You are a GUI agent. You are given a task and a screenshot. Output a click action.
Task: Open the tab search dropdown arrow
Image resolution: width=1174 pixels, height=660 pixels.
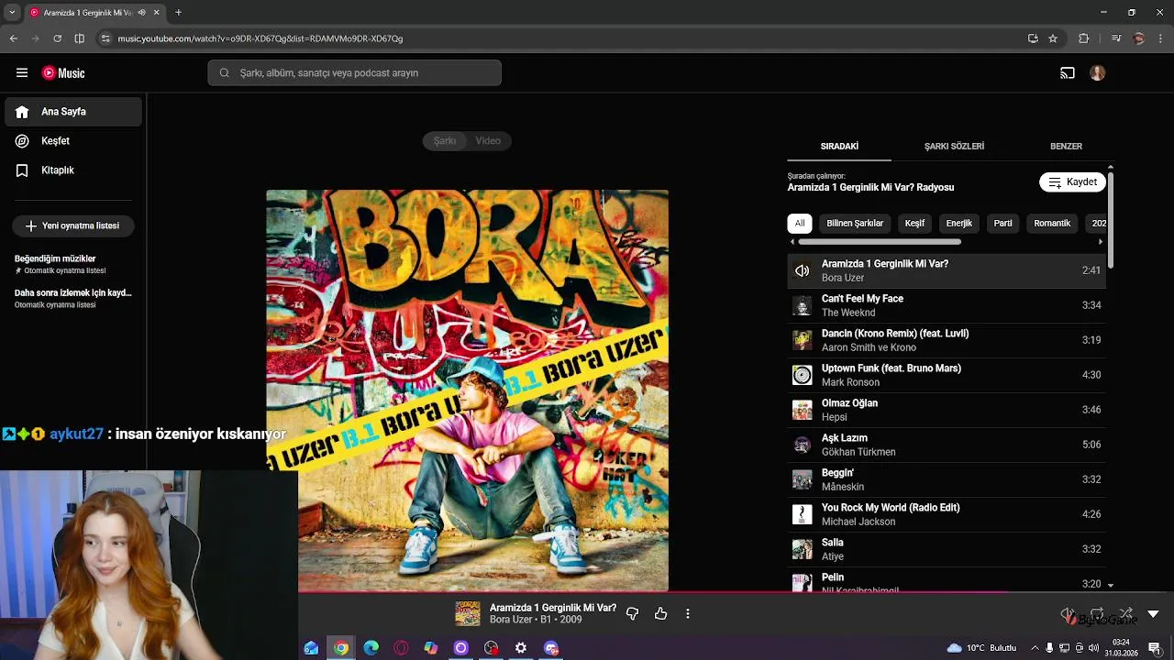click(x=12, y=13)
